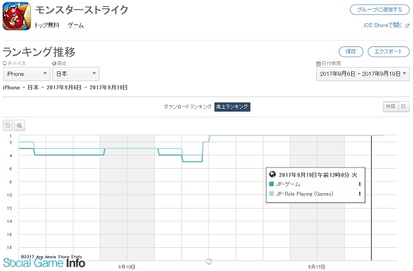Image resolution: width=413 pixels, height=271 pixels.
Task: Click the エクスポート export button
Action: (388, 51)
